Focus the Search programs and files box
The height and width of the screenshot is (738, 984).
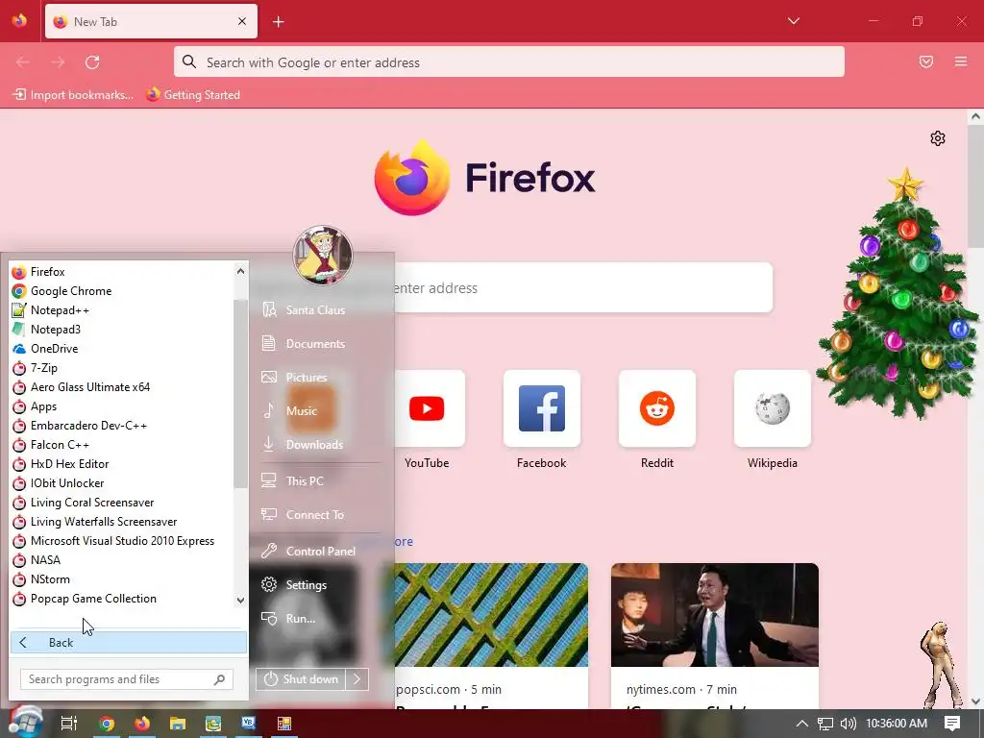tap(126, 679)
